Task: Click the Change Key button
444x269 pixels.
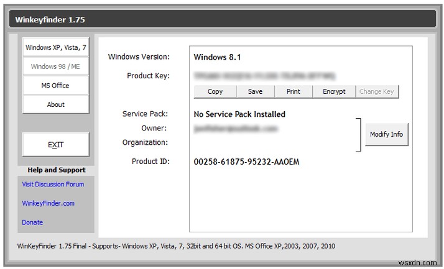Action: (376, 91)
